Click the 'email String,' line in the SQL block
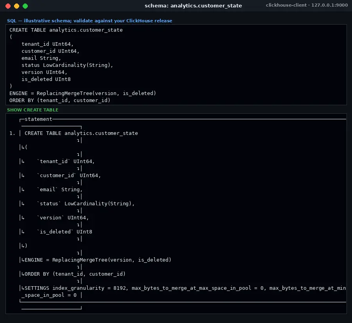352x323 pixels. (x=41, y=58)
